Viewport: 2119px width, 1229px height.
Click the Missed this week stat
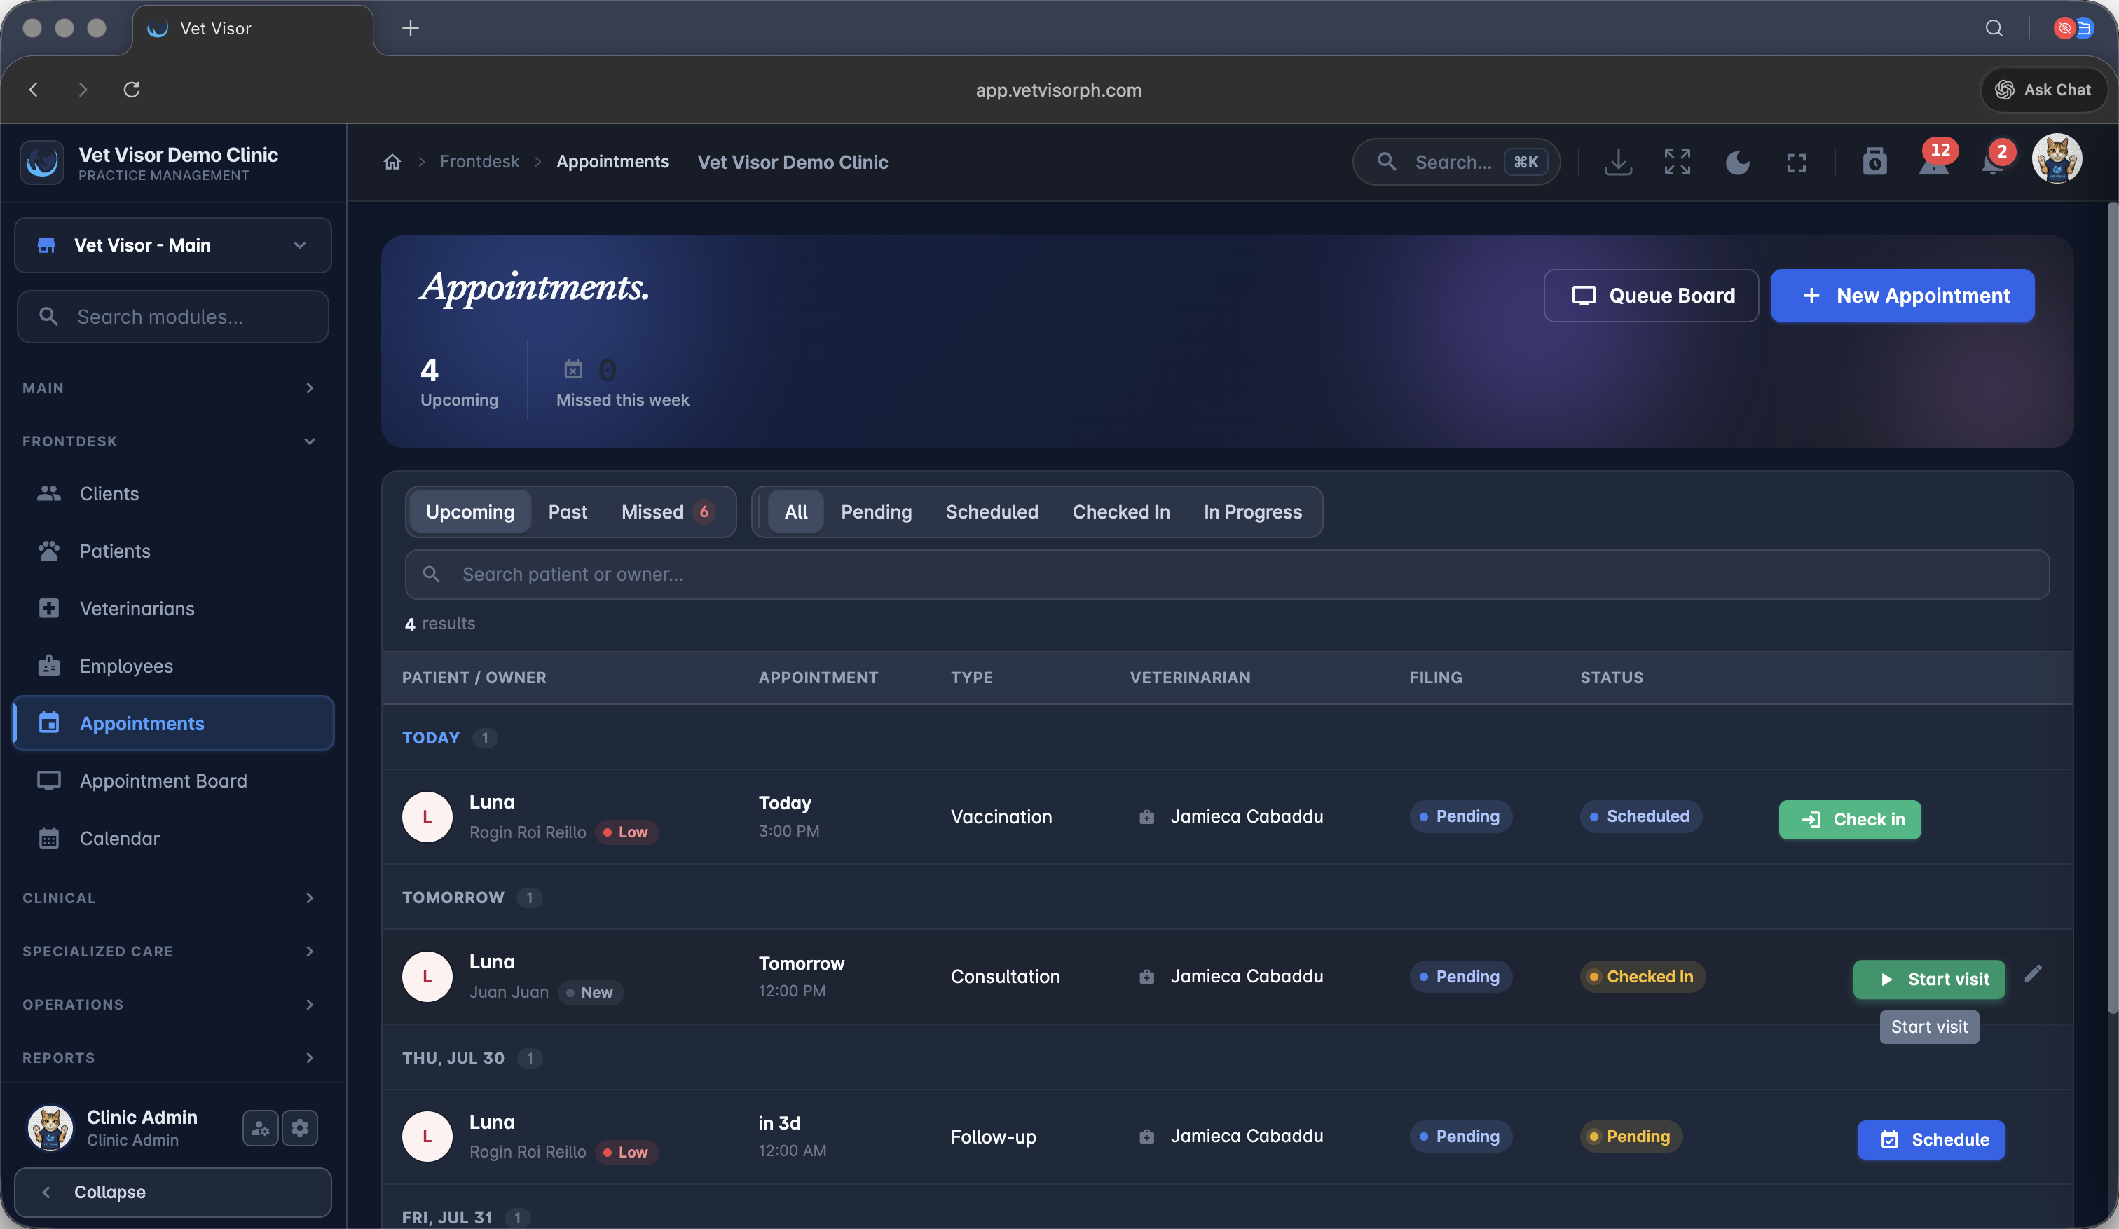[622, 383]
